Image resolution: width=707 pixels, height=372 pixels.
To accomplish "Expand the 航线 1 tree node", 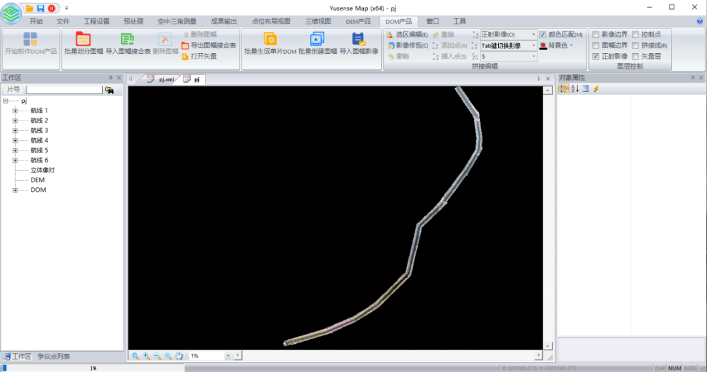I will [15, 111].
